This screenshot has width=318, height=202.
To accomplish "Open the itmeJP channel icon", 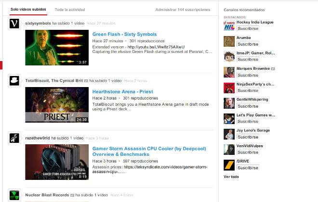I will point(229,57).
